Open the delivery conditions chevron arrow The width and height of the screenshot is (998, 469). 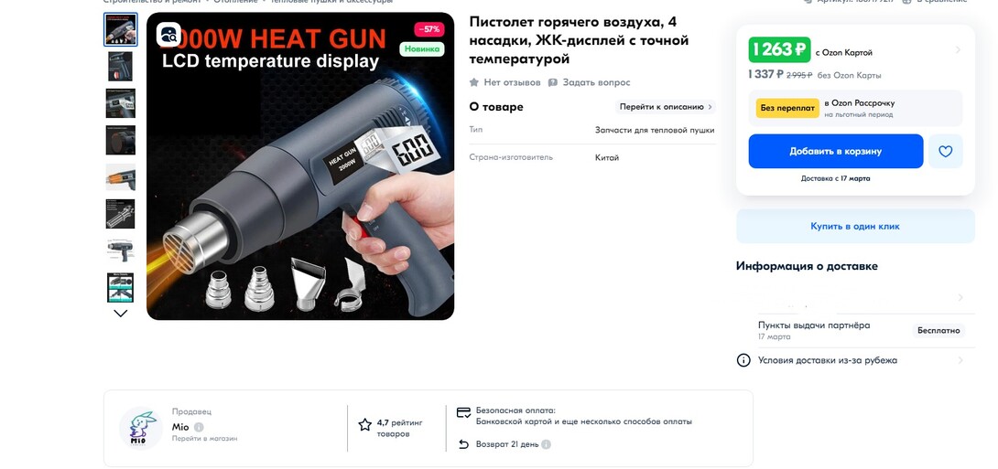click(960, 360)
